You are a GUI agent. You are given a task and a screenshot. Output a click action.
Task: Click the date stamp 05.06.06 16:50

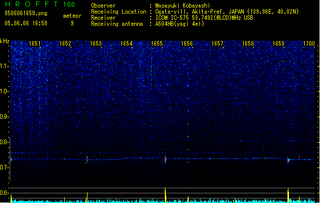pos(26,23)
